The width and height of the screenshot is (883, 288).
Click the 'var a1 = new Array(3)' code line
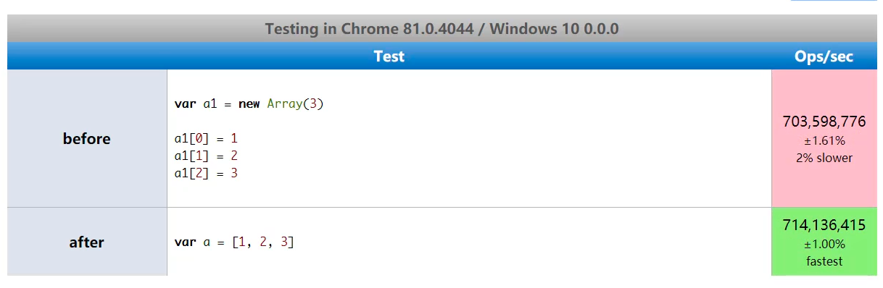pyautogui.click(x=249, y=103)
